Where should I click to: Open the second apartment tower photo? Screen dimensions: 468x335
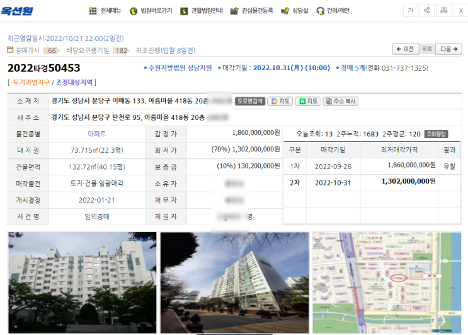[234, 283]
